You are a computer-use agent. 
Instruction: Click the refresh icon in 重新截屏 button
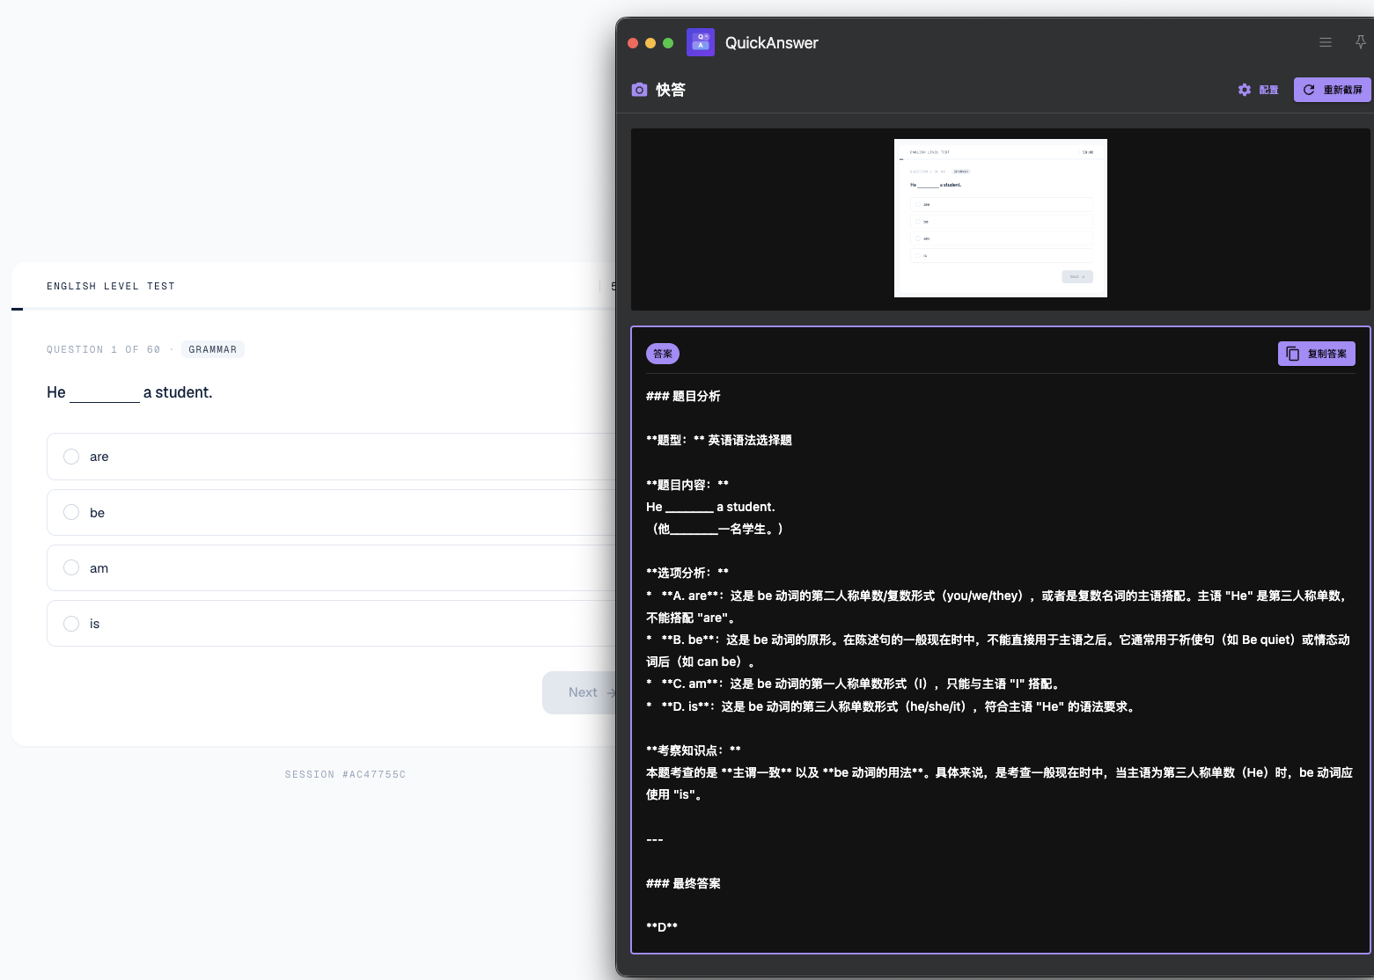pyautogui.click(x=1309, y=90)
